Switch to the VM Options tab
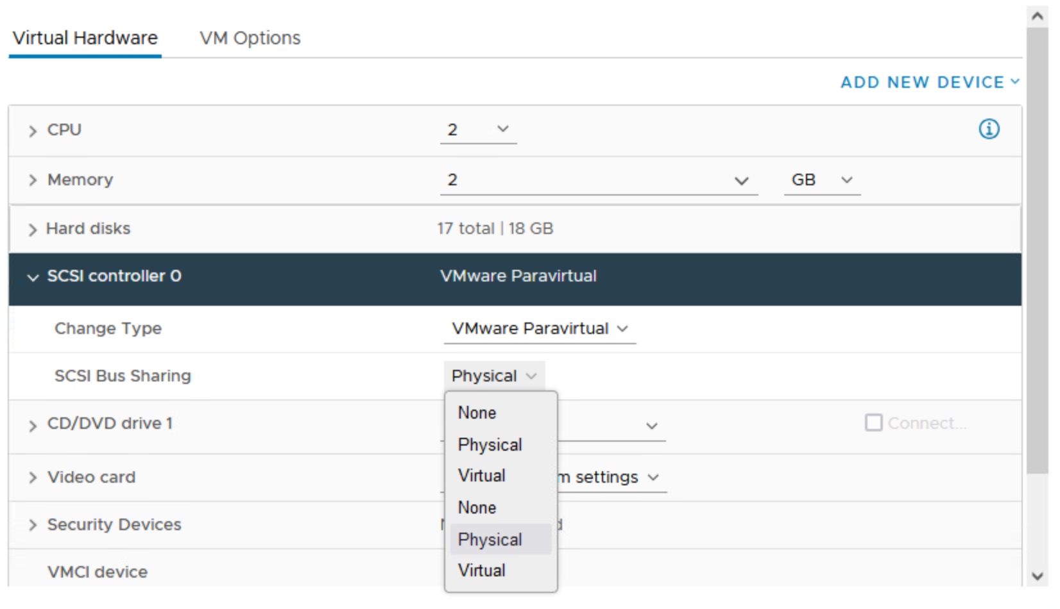1060x609 pixels. click(x=250, y=38)
